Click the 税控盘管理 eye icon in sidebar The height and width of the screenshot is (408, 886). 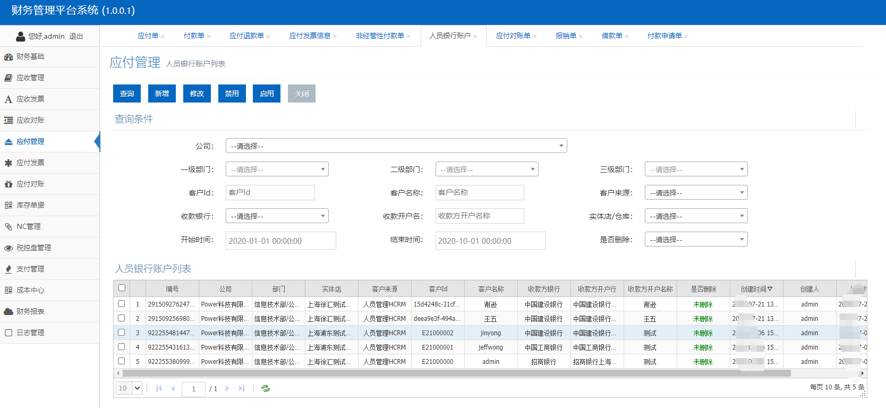click(8, 248)
